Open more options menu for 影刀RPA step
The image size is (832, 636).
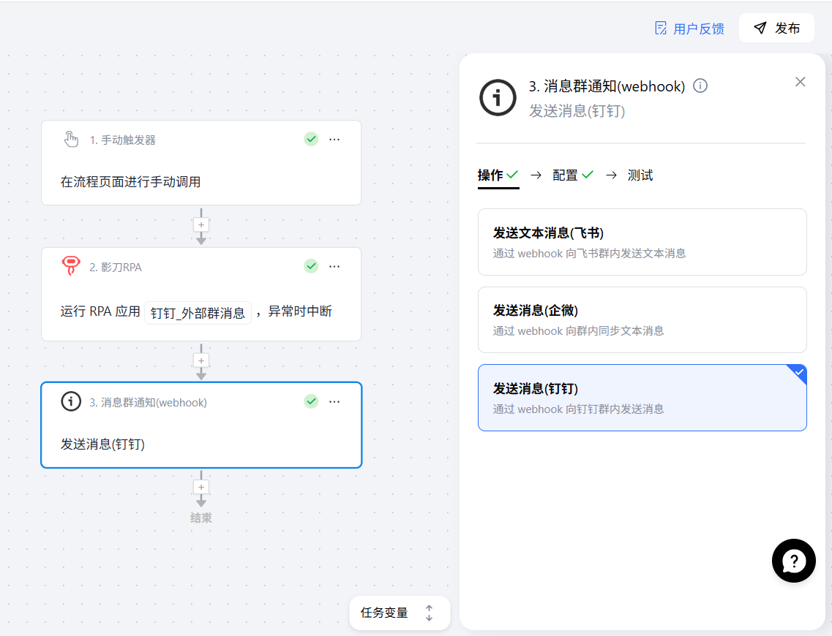pos(334,267)
